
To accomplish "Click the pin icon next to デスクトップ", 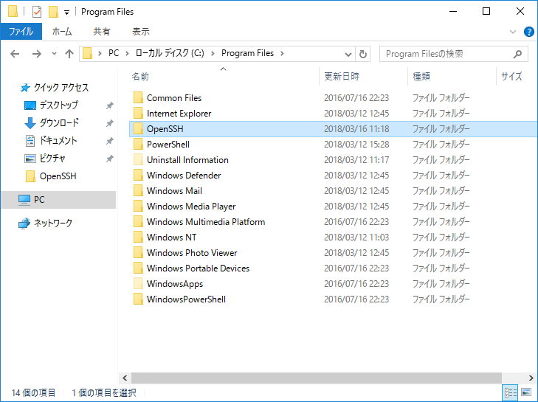I will tap(110, 105).
